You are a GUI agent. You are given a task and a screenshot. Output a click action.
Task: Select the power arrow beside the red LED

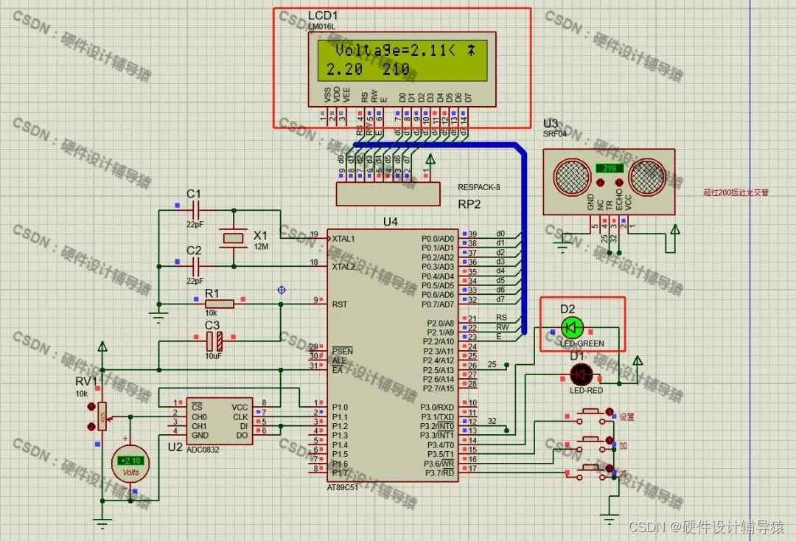click(x=638, y=361)
